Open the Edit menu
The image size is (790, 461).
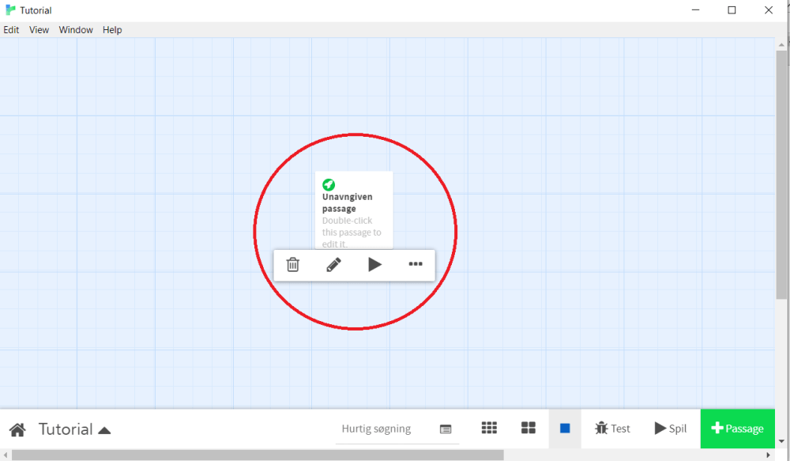click(11, 29)
